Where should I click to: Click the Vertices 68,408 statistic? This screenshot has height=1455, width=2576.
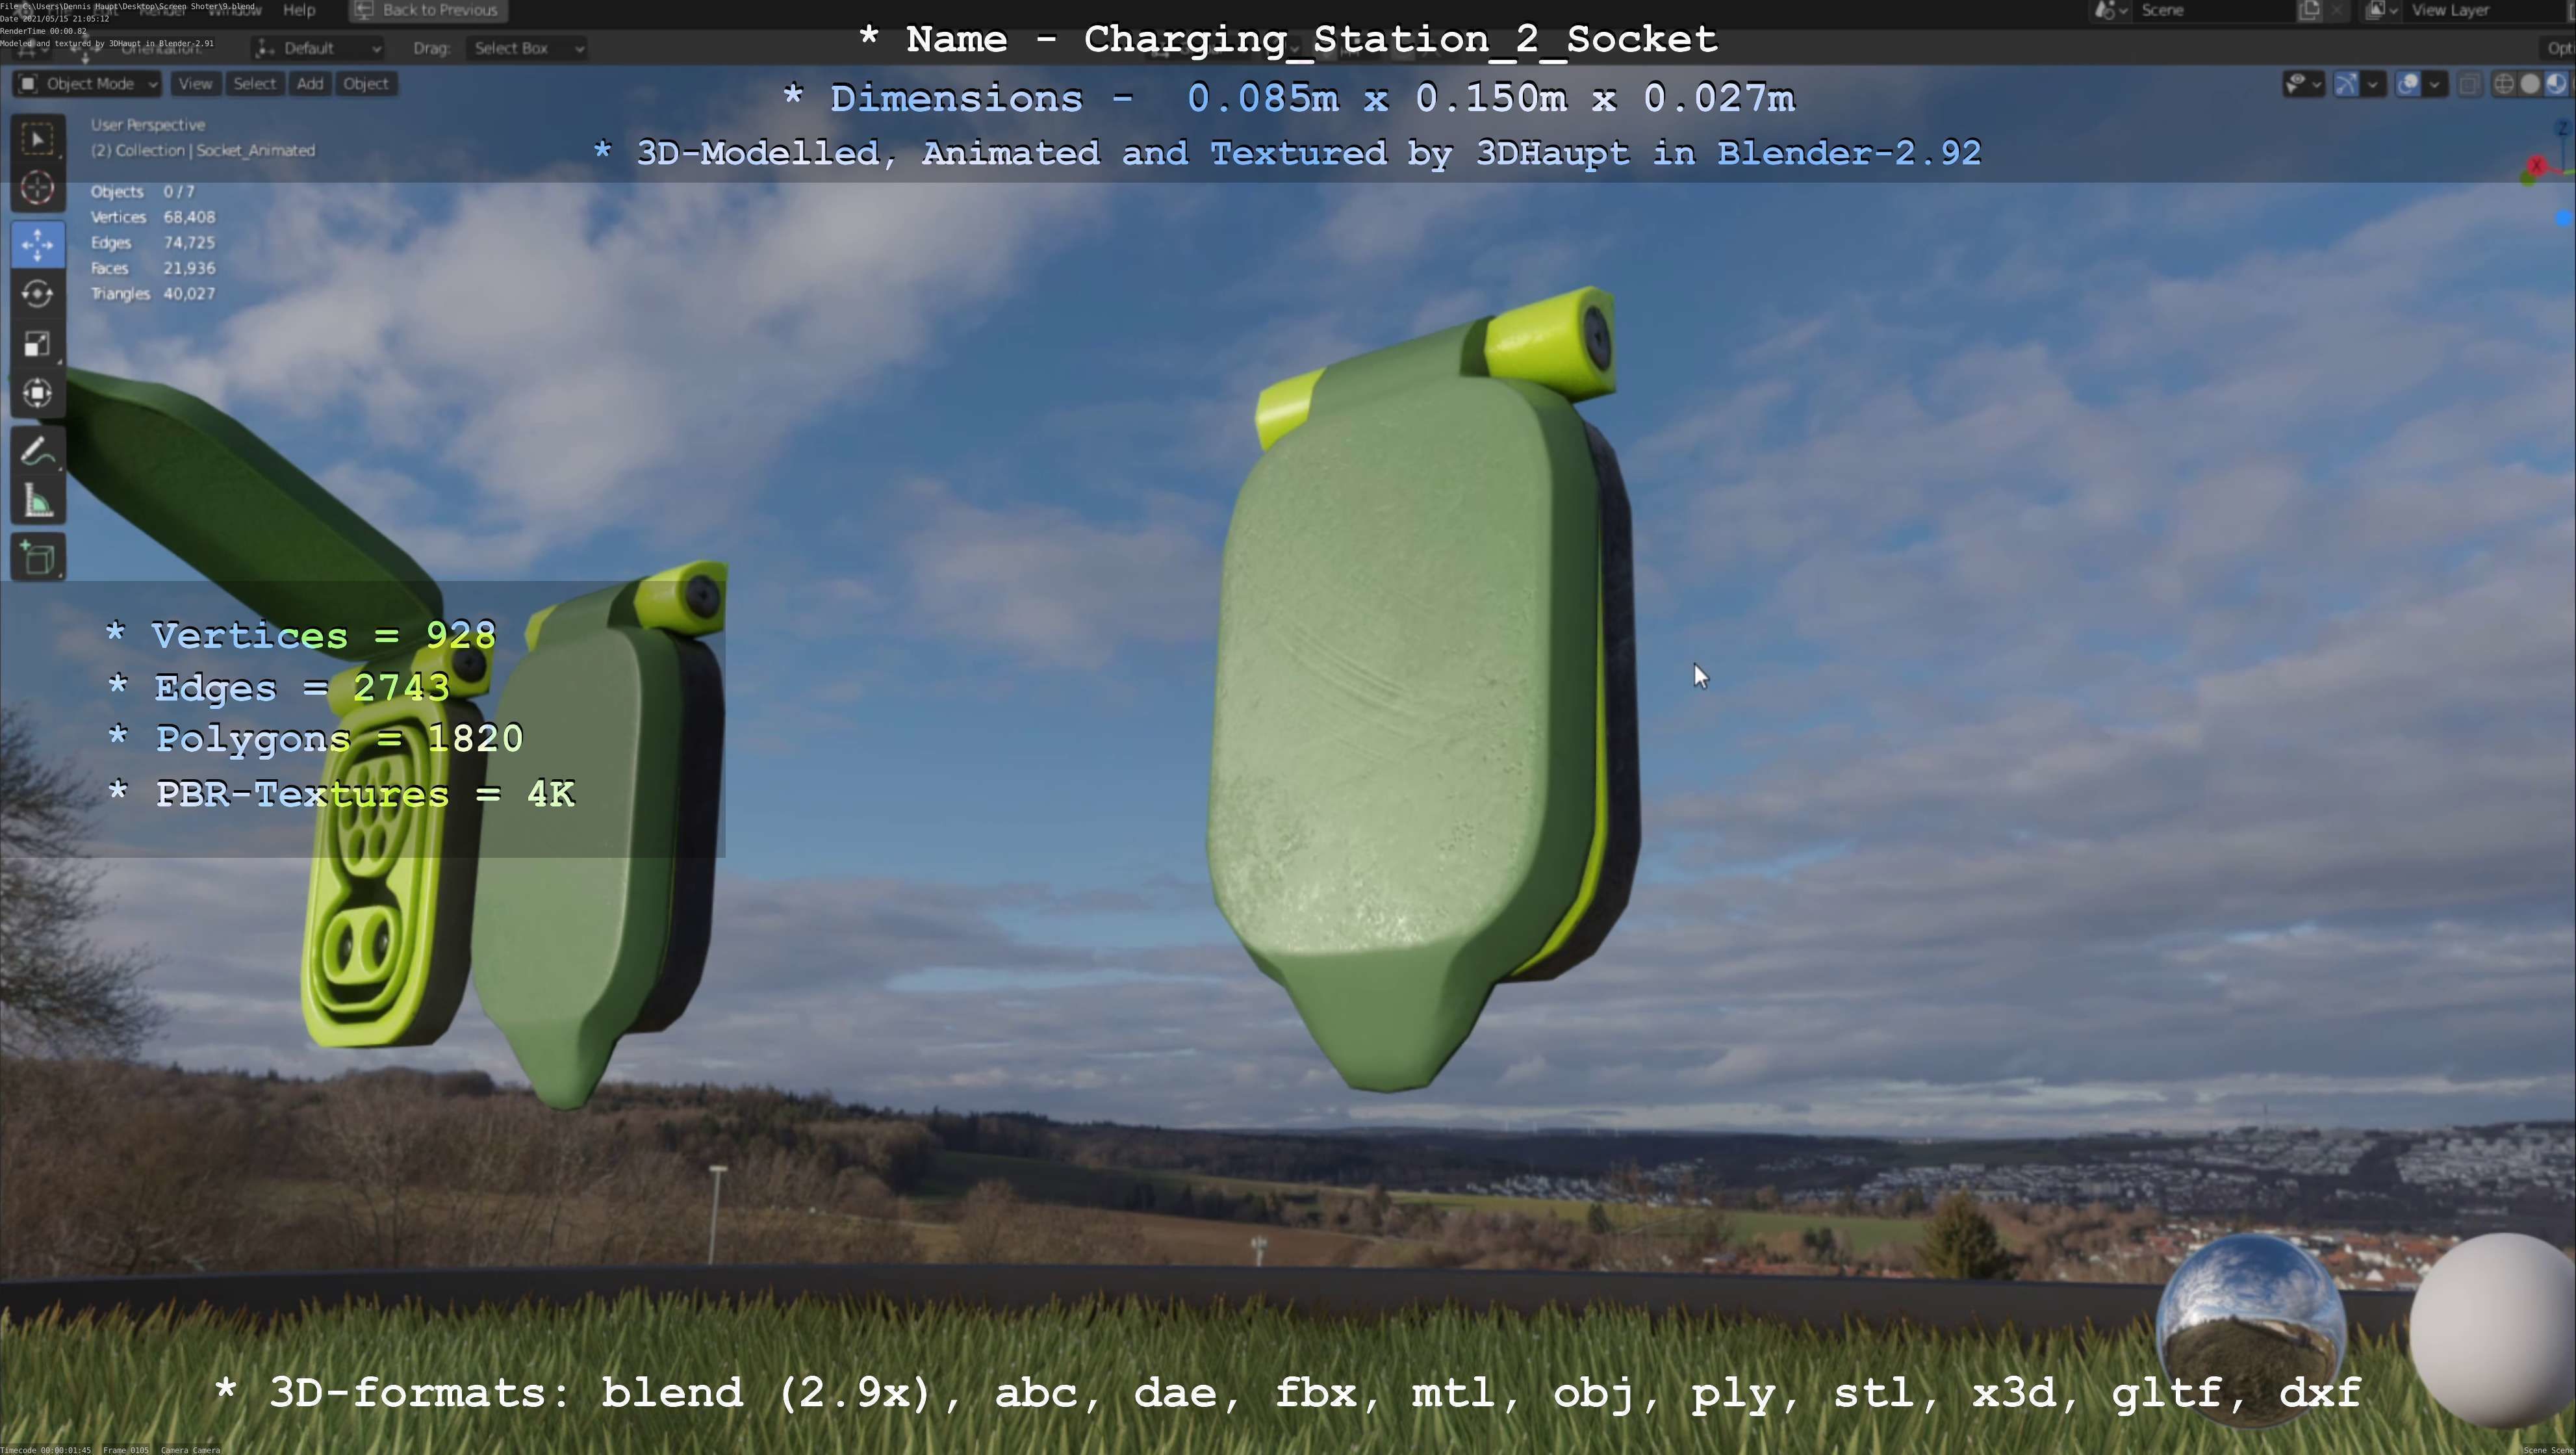click(x=153, y=217)
